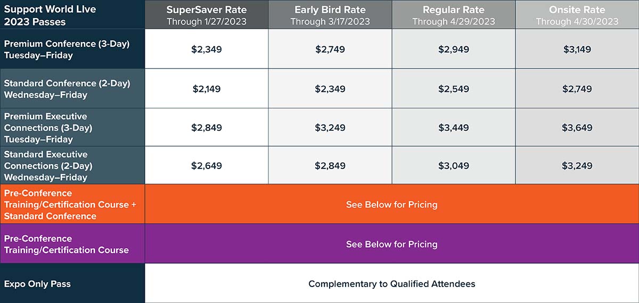Click the Regular Rate column header
This screenshot has height=303, width=639.
pos(454,15)
